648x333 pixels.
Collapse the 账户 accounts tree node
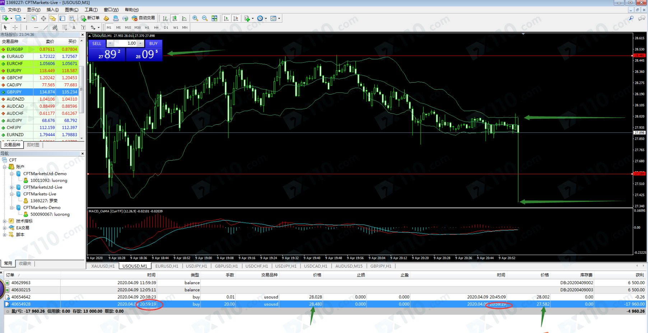(x=5, y=167)
